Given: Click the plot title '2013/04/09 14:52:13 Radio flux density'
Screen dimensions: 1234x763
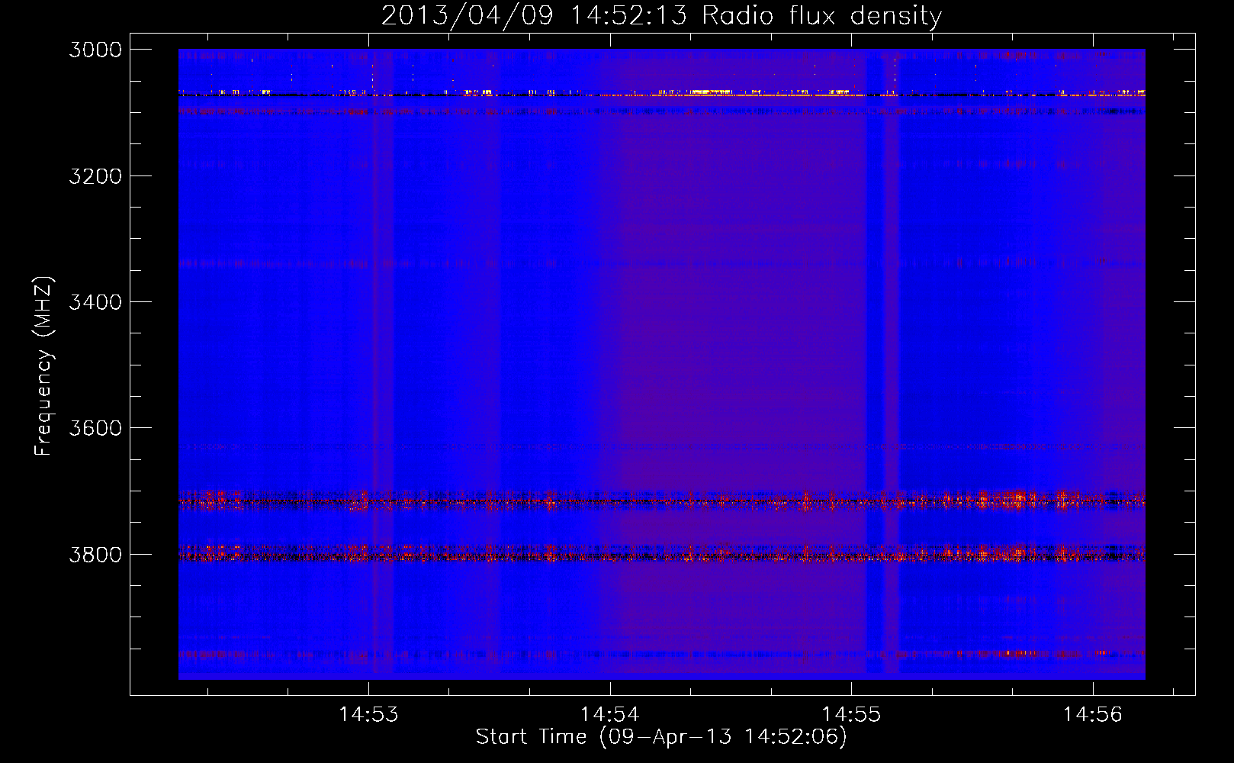Looking at the screenshot, I should pos(661,16).
